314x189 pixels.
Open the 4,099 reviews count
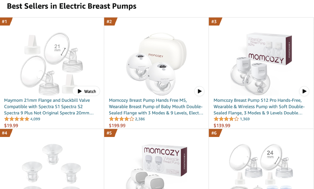coord(35,119)
